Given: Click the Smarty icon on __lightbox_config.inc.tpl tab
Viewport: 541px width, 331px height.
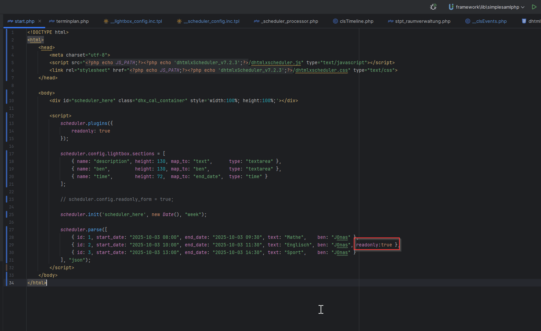Looking at the screenshot, I should coord(106,21).
